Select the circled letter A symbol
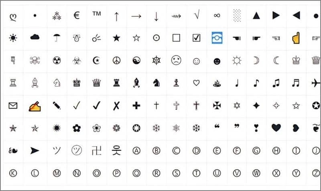 coord(136,150)
